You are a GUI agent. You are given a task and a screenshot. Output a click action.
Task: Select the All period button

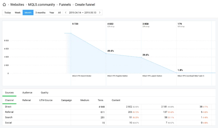(x=59, y=12)
